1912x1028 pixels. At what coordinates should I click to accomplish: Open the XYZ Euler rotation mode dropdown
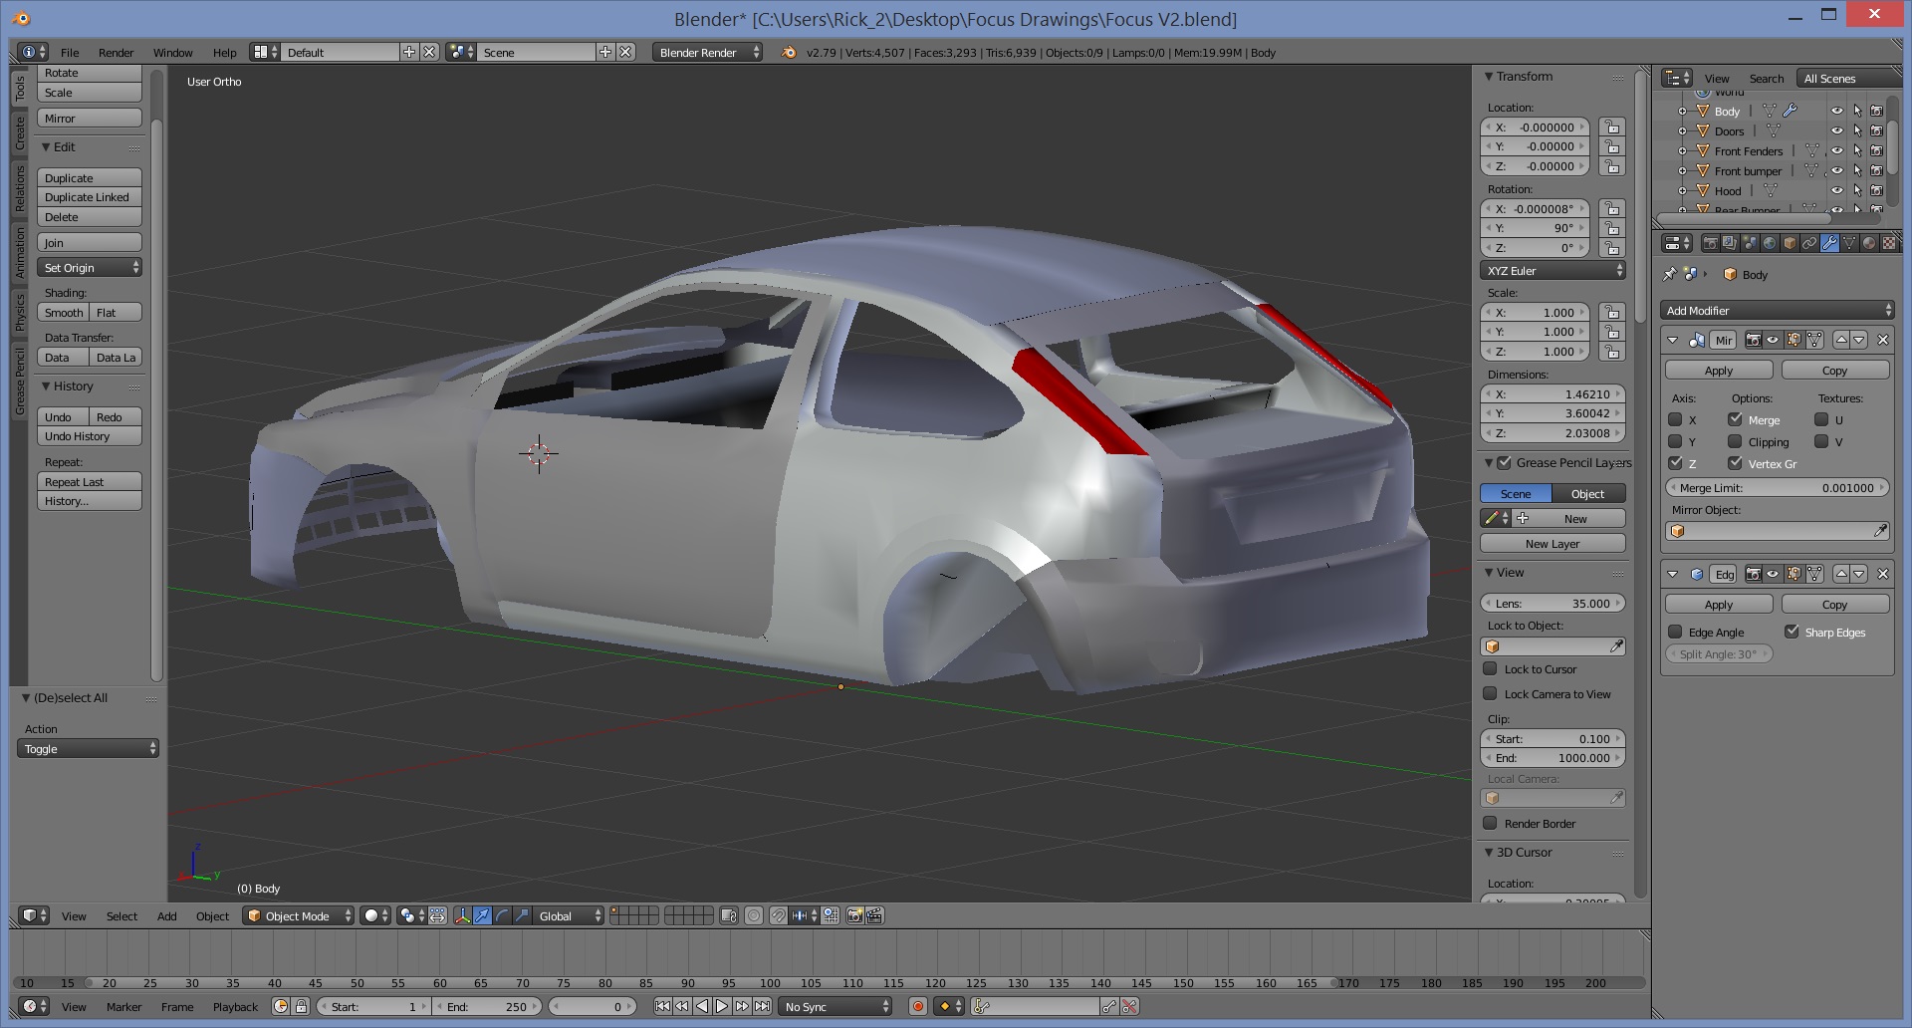coord(1553,271)
